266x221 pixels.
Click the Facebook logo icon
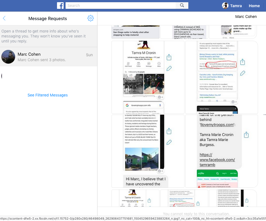[60, 6]
